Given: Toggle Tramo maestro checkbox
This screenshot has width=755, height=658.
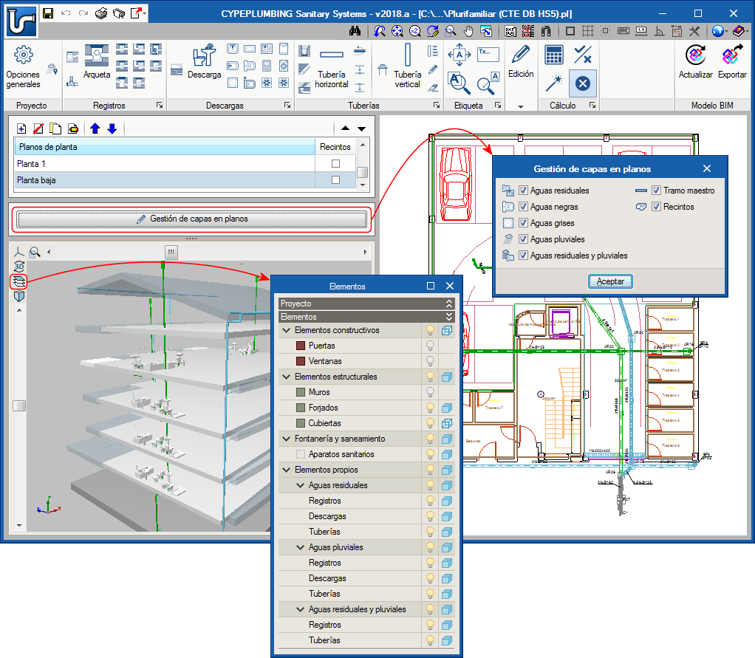Looking at the screenshot, I should coord(656,190).
